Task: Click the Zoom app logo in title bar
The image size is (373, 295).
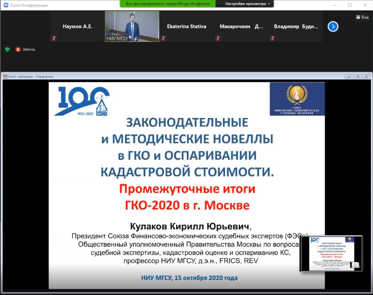Action: (6, 5)
